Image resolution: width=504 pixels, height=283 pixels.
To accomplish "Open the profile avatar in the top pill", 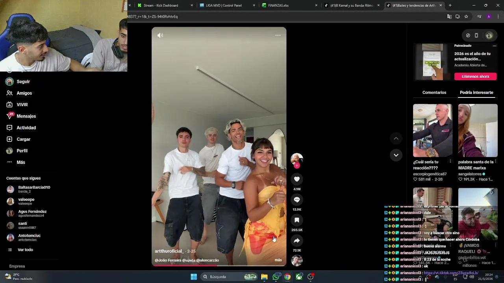I will coord(489,35).
